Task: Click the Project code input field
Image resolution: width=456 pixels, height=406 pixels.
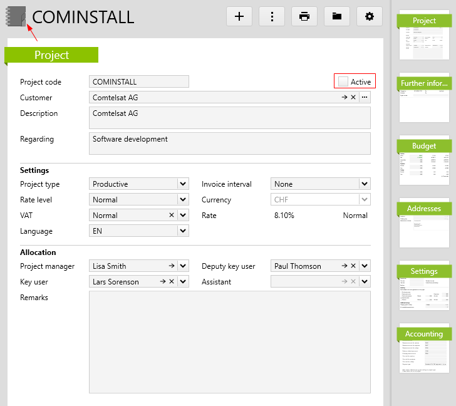Action: [x=139, y=82]
